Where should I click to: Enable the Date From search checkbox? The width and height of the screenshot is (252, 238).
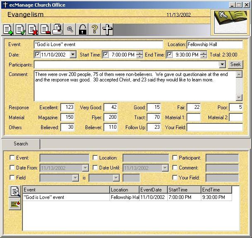click(12, 167)
